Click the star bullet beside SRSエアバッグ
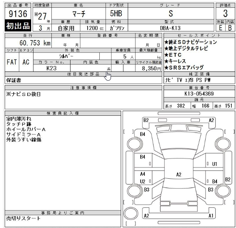This screenshot has height=228, width=236. 166,68
